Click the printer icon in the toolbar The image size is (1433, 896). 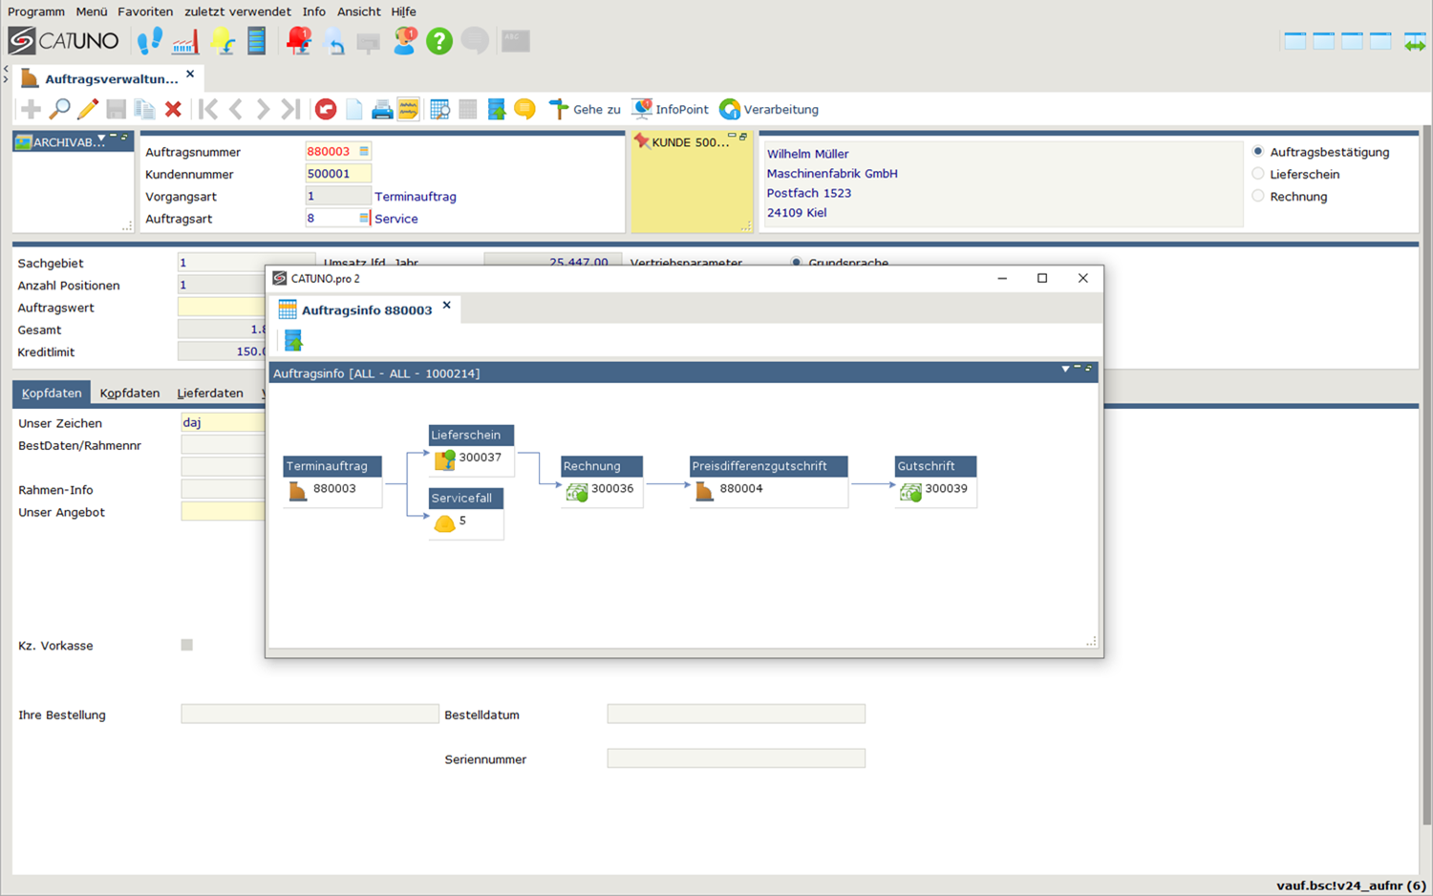click(382, 110)
